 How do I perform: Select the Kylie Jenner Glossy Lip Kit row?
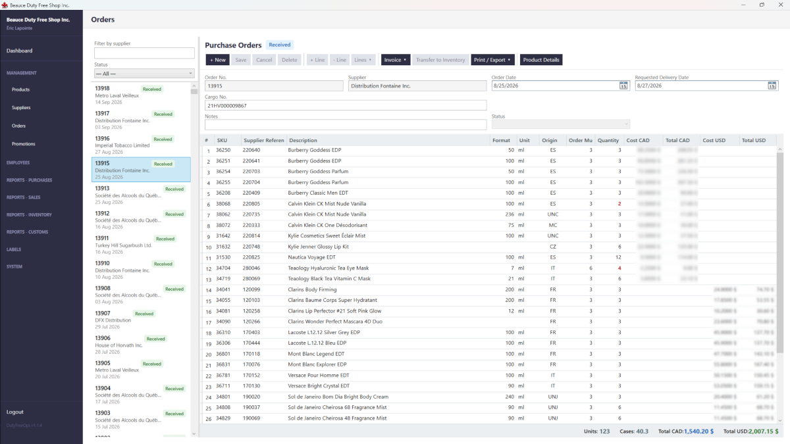(488, 247)
